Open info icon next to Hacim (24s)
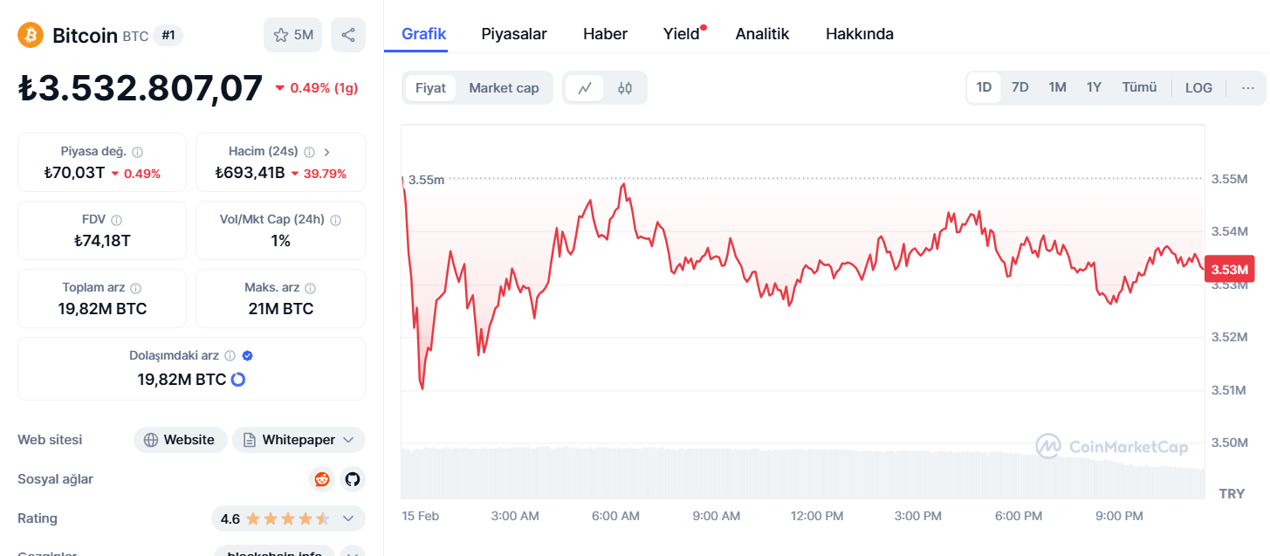 tap(310, 152)
